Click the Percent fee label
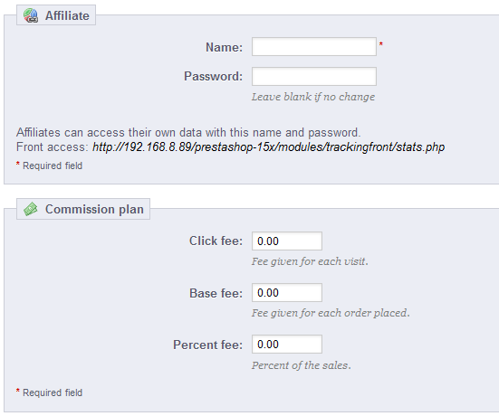This screenshot has width=499, height=416. (207, 345)
